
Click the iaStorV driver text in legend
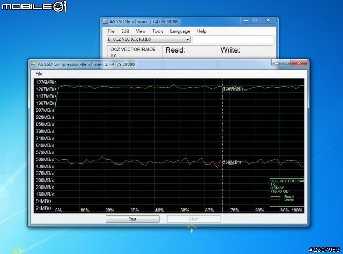point(277,188)
